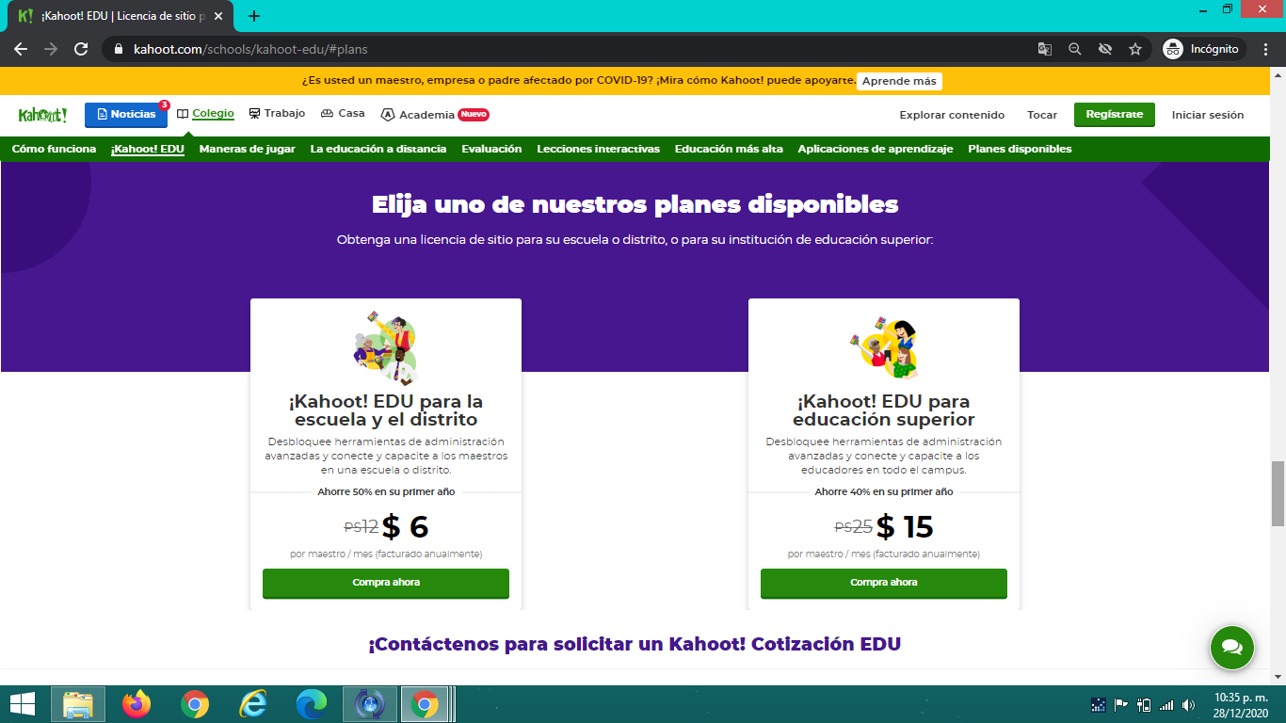Click Iniciar sesión link

(1208, 115)
